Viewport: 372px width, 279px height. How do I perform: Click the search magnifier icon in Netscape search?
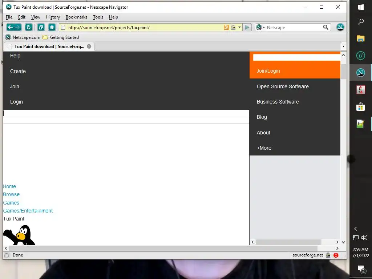[x=326, y=27]
